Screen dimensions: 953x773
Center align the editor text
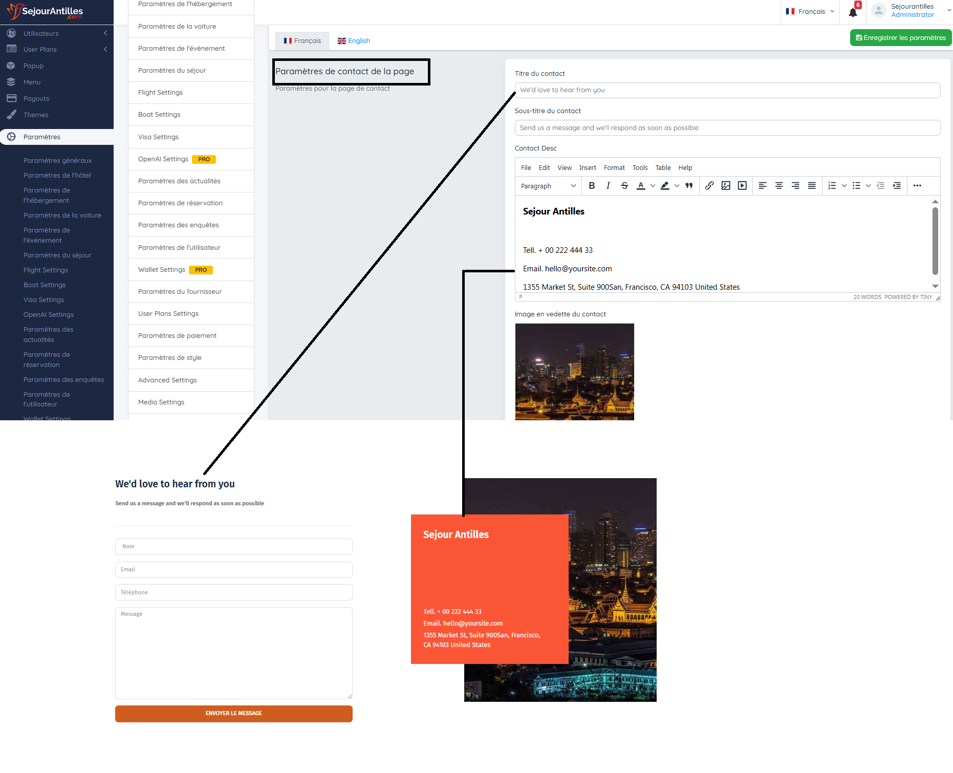(x=779, y=186)
